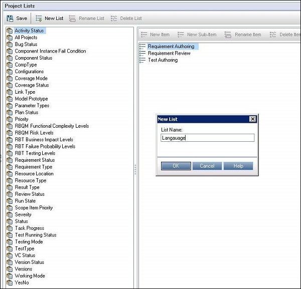Select the Coverage Status list
Viewport: 301px width, 289px height.
click(32, 85)
